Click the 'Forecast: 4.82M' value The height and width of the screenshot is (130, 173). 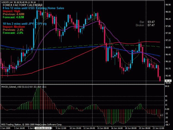point(13,17)
